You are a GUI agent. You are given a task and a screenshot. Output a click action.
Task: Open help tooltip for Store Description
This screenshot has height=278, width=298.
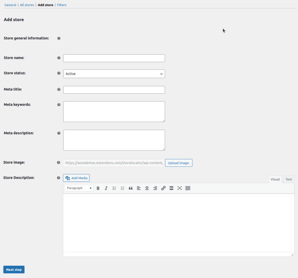58,178
